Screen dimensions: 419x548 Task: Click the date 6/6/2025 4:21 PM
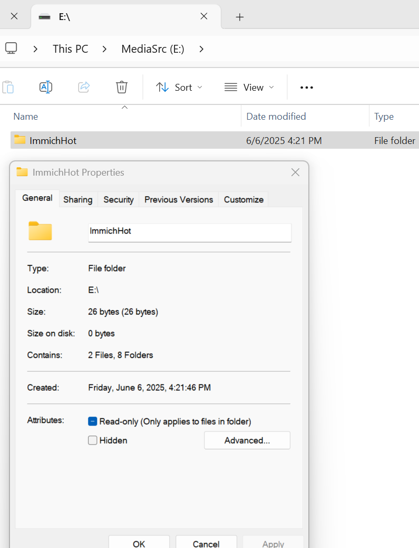click(x=284, y=140)
